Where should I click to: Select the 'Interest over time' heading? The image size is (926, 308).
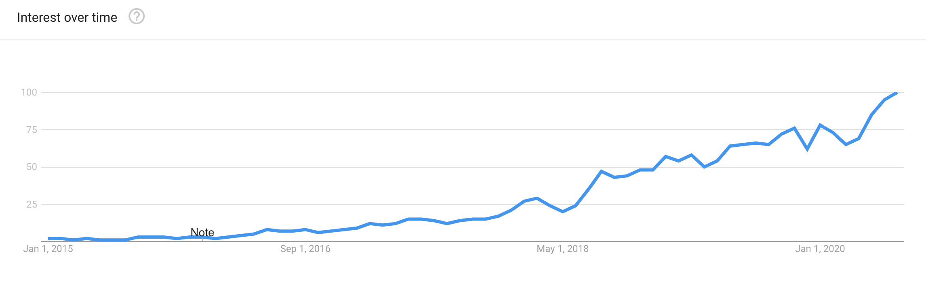pyautogui.click(x=67, y=17)
